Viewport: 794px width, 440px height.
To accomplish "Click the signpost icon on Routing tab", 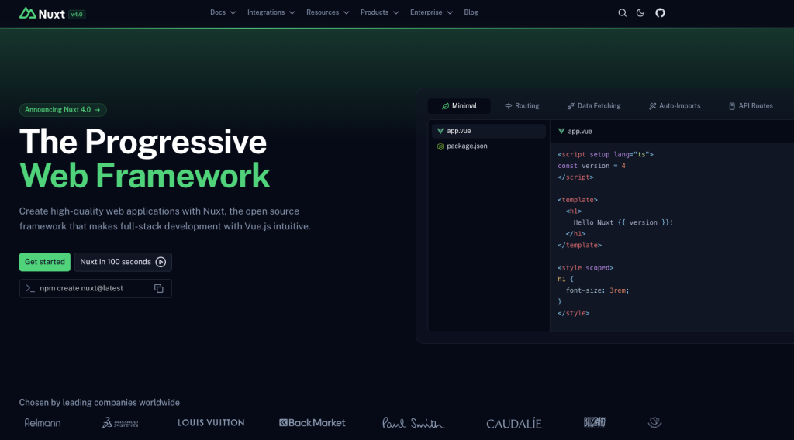I will tap(509, 106).
